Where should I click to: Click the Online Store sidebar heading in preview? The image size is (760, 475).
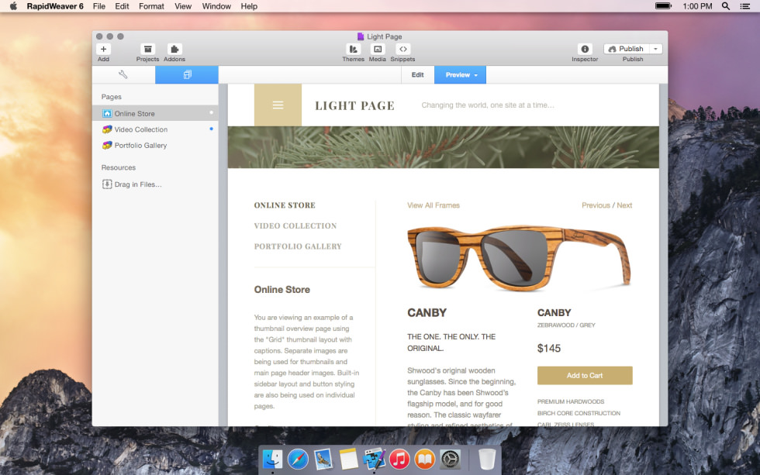(282, 290)
